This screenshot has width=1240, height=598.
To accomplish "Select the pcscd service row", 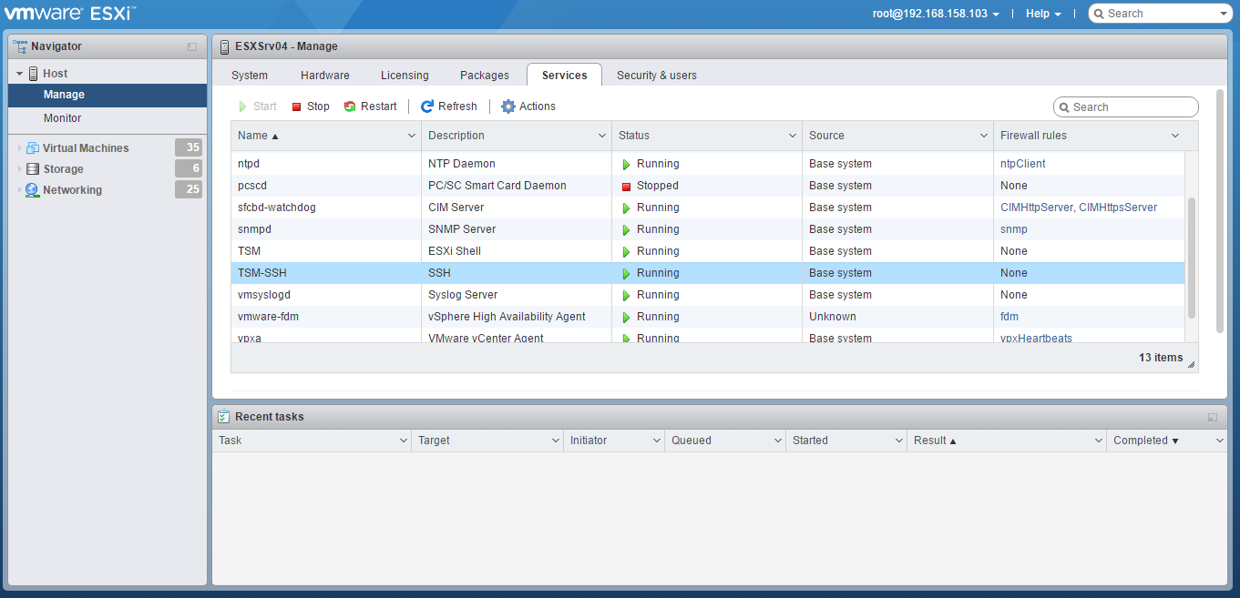I will coord(328,186).
